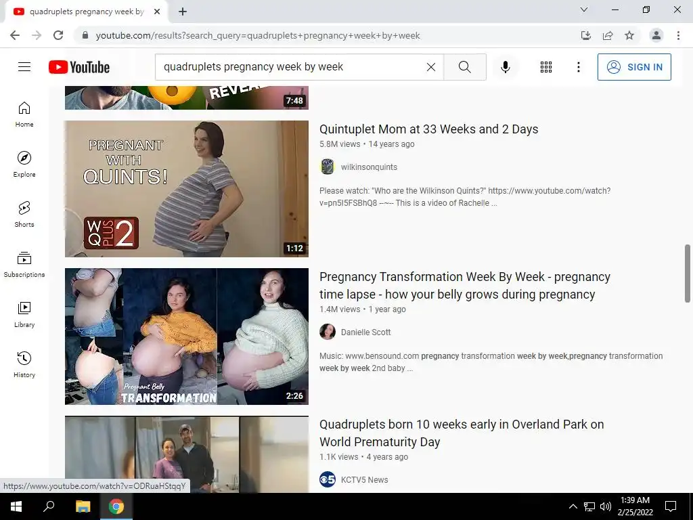Screen dimensions: 693x520
Task: Visit the Danielle Scott channel name
Action: pyautogui.click(x=366, y=332)
